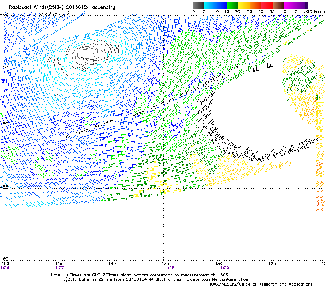Click the legend label '30' under the color bar

pyautogui.click(x=261, y=11)
